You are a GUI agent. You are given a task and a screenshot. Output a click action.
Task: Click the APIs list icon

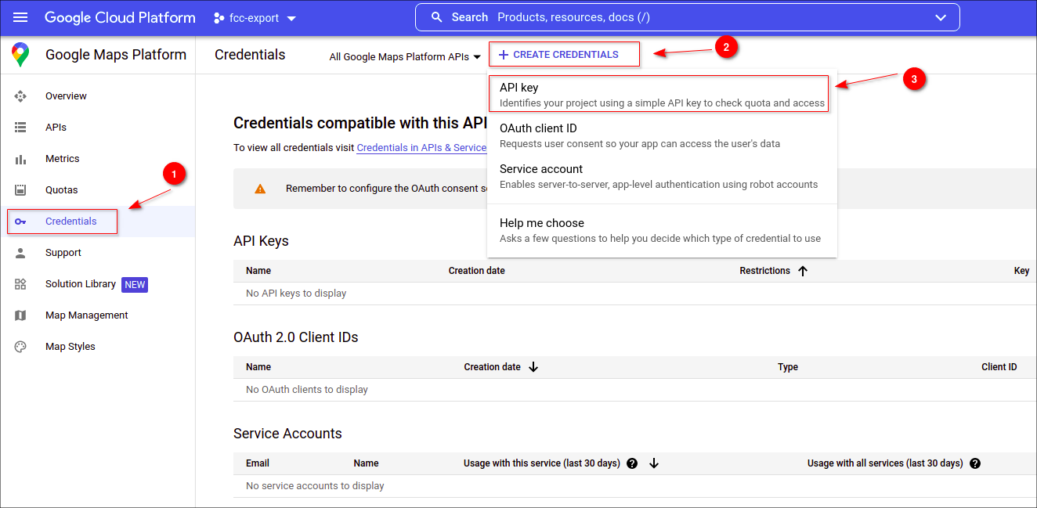point(20,128)
